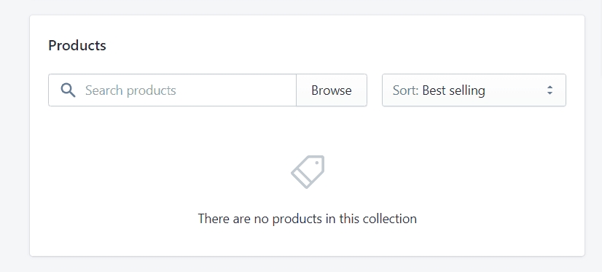Screen dimensions: 602x272
Task: Expand the Sort: Best selling dropdown
Action: (x=474, y=90)
